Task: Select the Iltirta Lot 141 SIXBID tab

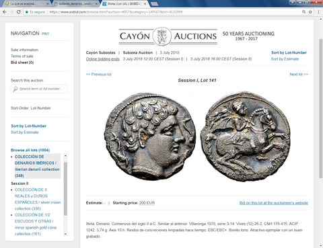Action: pos(124,4)
